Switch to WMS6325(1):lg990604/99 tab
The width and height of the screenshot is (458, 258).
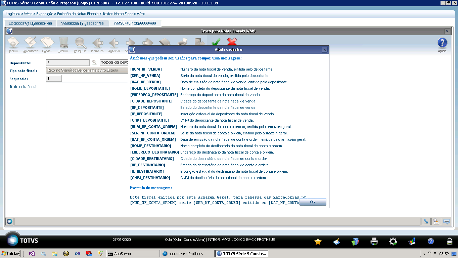coord(83,24)
